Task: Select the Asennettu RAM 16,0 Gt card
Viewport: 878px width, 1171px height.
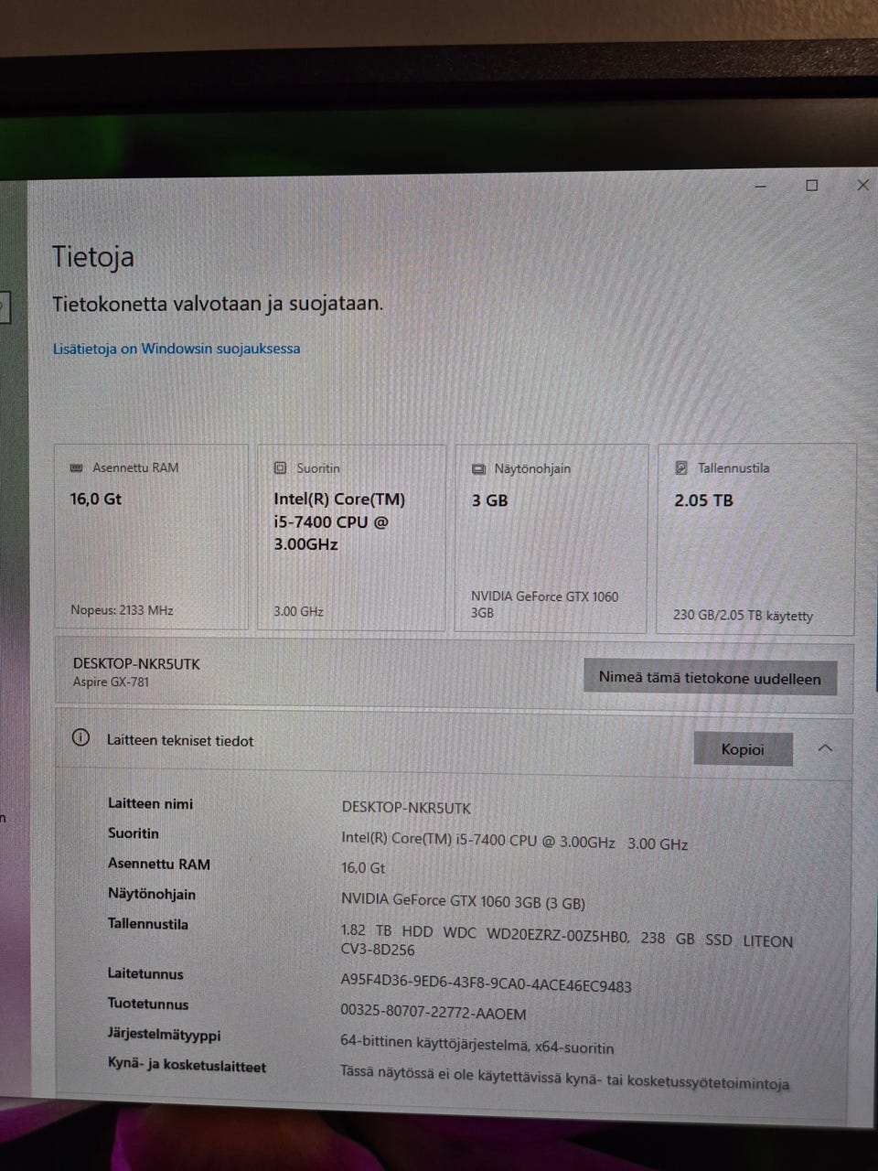Action: pos(152,537)
